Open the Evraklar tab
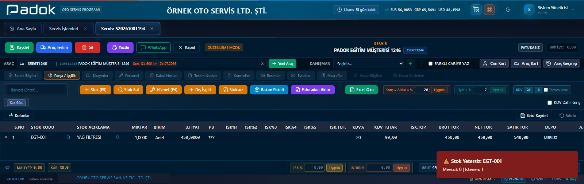584x184 pixels. coord(301,75)
